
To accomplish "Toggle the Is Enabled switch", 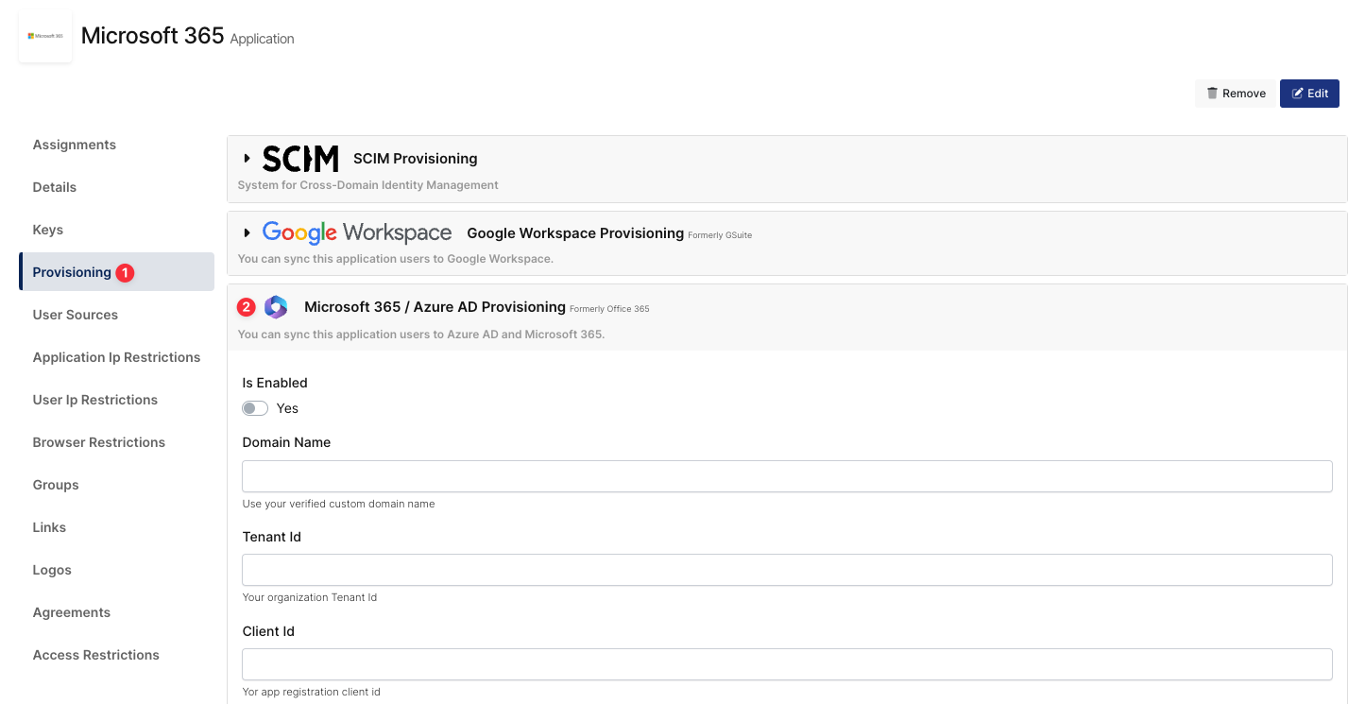I will tap(255, 408).
